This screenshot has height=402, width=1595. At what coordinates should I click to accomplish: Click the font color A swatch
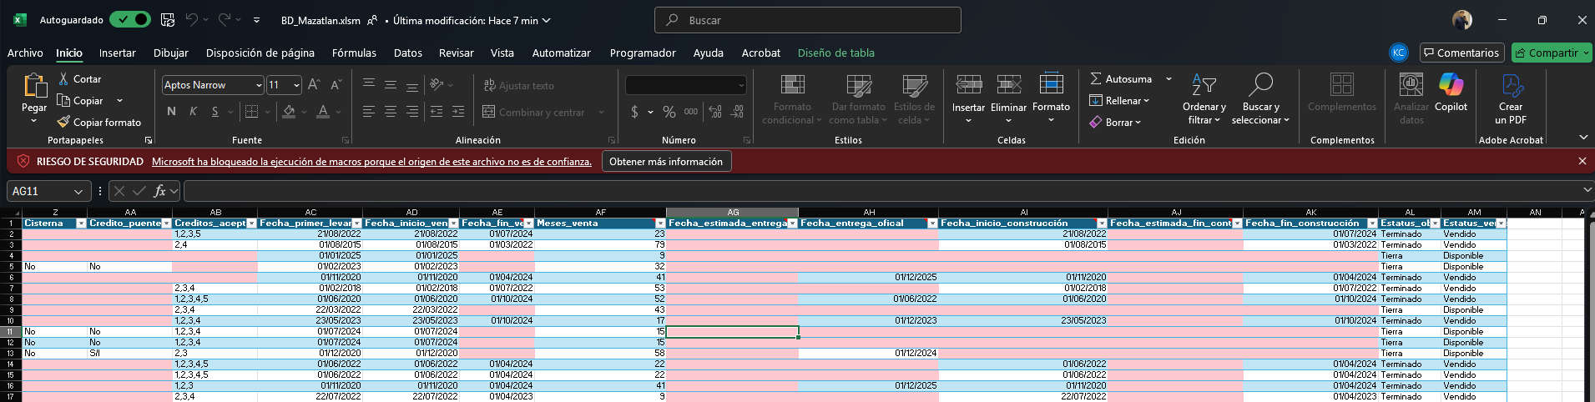(323, 112)
